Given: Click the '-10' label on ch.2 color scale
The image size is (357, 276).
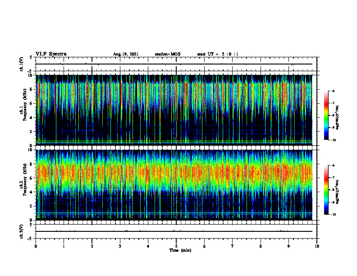Looking at the screenshot, I should coord(333,215).
